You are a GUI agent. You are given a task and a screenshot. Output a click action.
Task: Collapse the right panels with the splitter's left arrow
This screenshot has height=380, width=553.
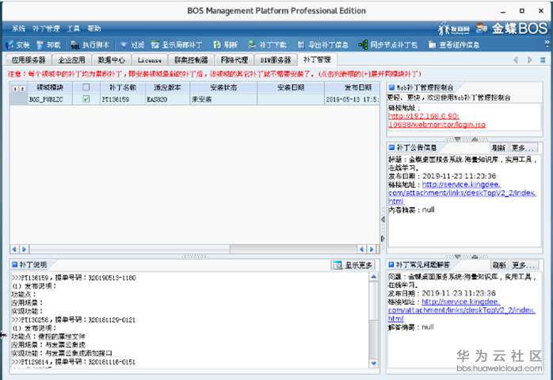pos(383,219)
